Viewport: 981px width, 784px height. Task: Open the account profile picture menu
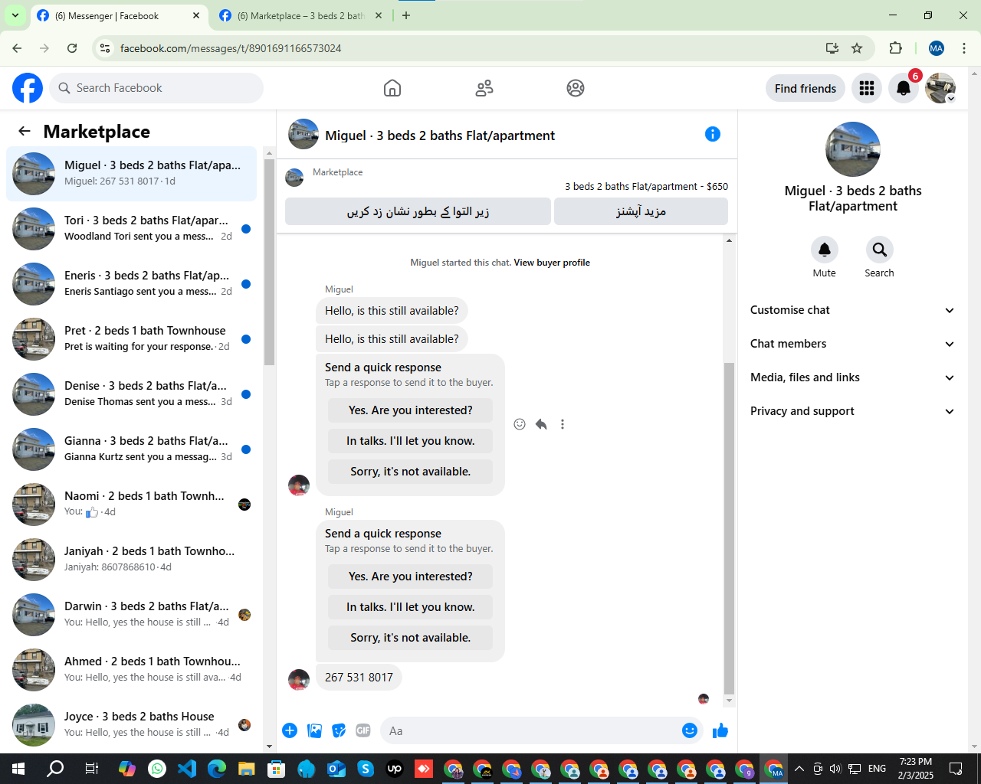(940, 88)
